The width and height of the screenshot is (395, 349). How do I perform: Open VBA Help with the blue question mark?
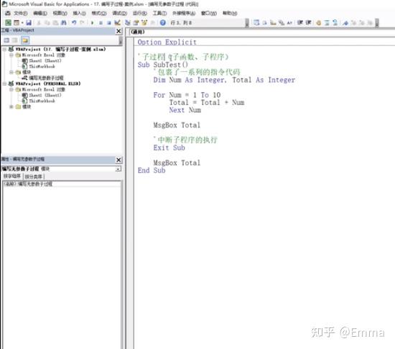(x=163, y=23)
